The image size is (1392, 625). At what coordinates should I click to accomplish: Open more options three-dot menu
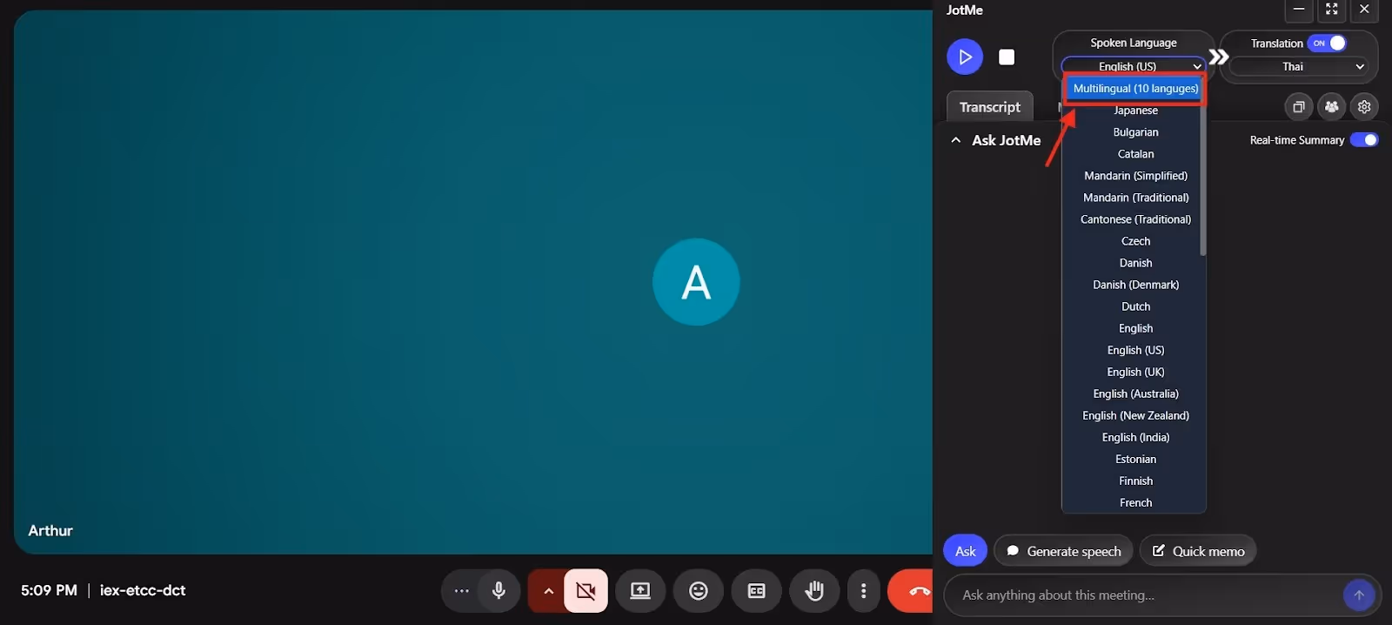coord(863,591)
